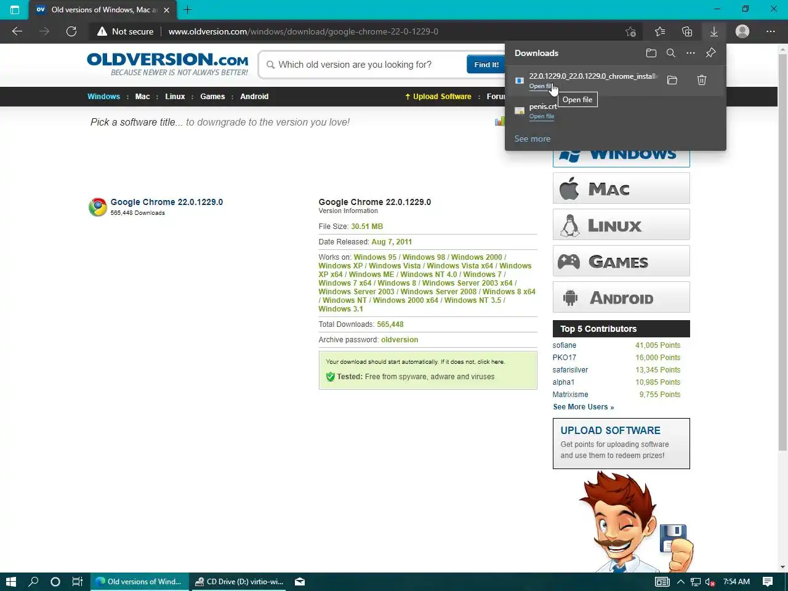
Task: Click See More Users link
Action: tap(584, 407)
